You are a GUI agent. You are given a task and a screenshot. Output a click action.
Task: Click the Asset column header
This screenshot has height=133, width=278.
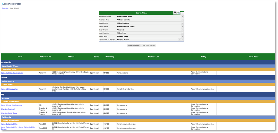20,57
